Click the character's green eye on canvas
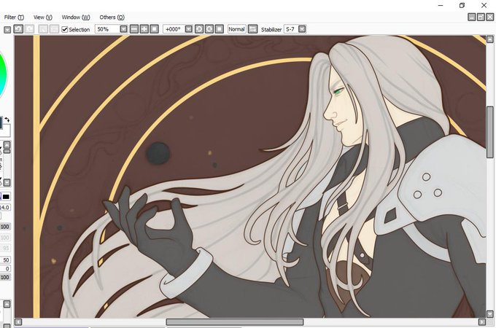 point(338,91)
